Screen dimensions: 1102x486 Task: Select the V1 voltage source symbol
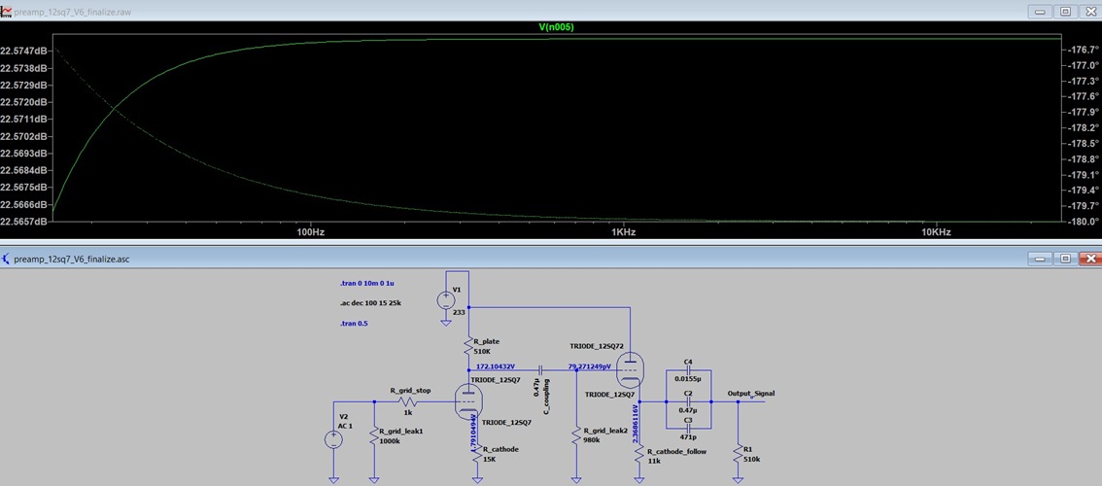coord(445,299)
